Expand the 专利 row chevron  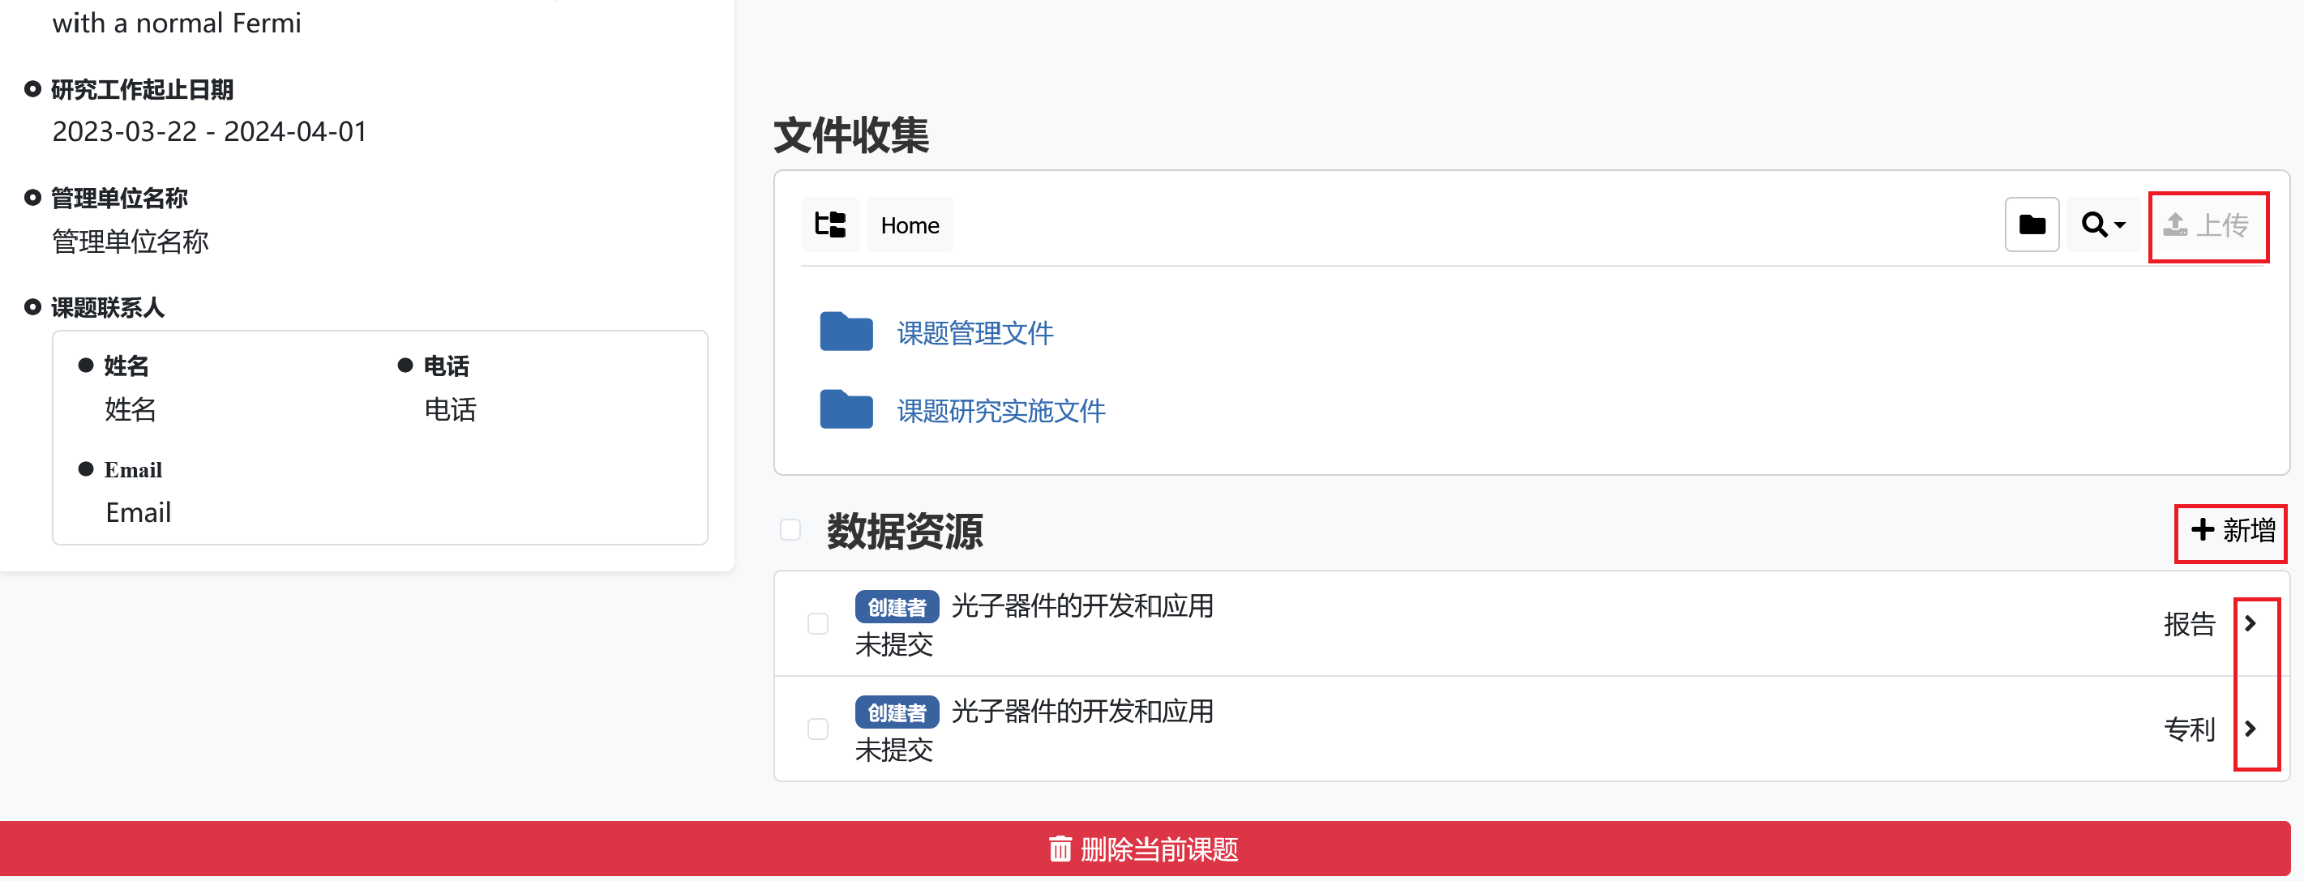click(x=2250, y=729)
